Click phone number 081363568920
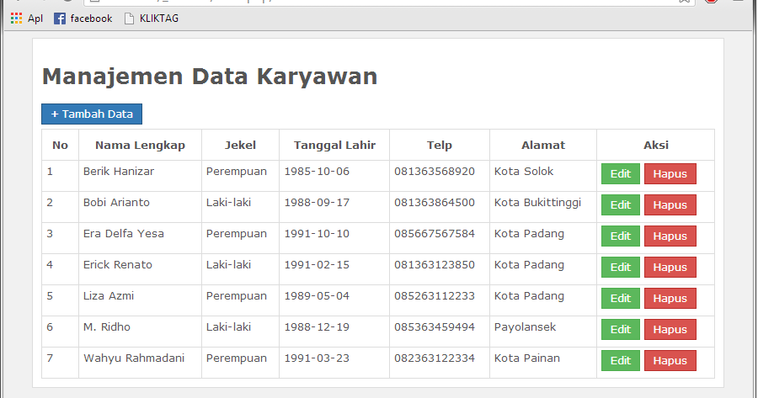Viewport: 758px width, 398px height. 435,172
